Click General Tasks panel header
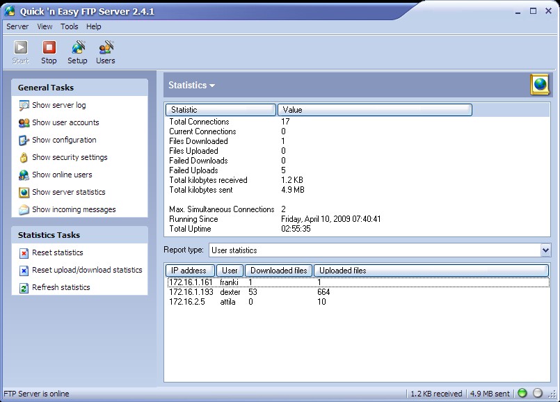 point(79,88)
